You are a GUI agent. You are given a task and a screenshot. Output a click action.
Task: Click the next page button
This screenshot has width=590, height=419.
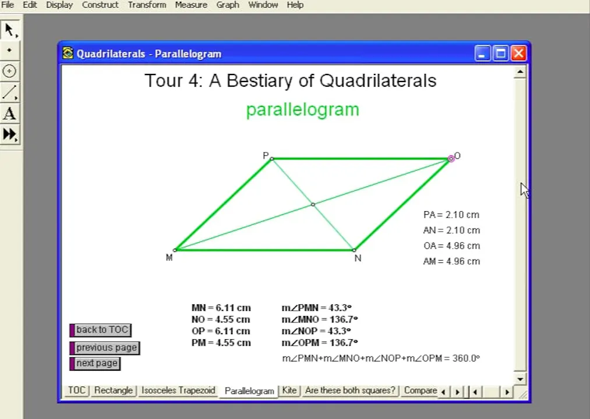click(95, 363)
